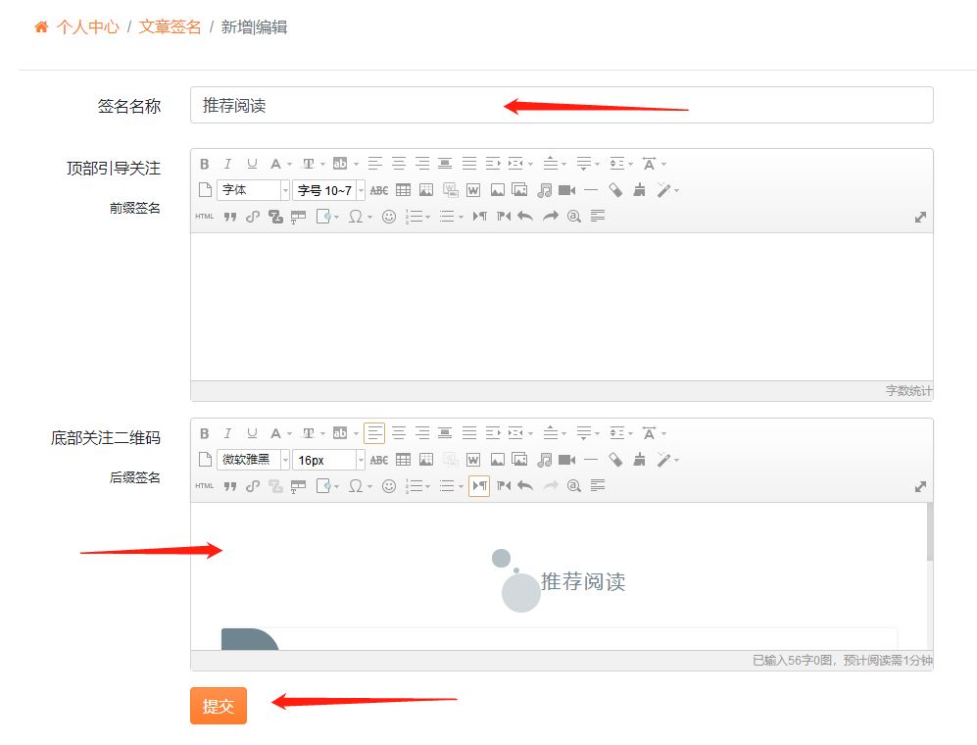Toggle justify alignment in the top editor
This screenshot has width=977, height=745.
tap(469, 164)
